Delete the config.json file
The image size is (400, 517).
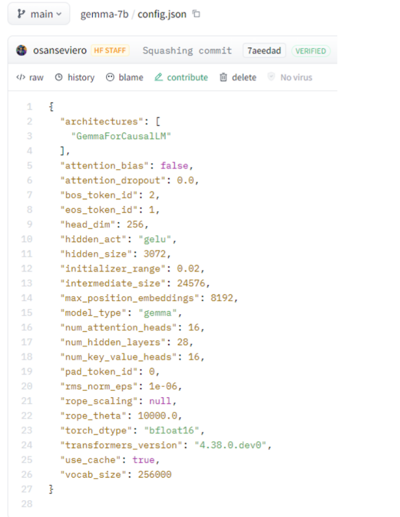[238, 77]
